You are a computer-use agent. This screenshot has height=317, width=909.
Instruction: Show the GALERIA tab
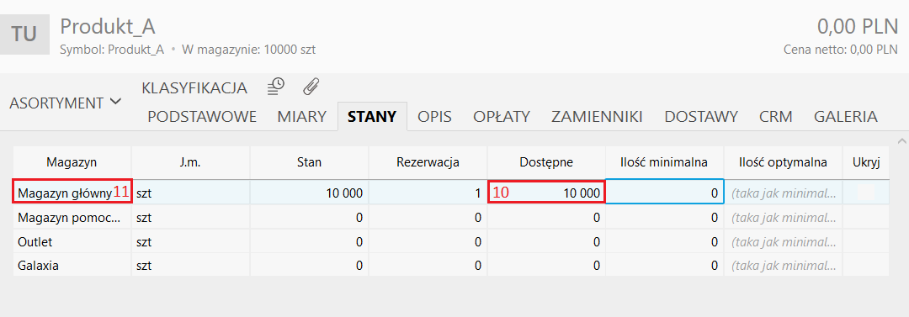click(845, 117)
